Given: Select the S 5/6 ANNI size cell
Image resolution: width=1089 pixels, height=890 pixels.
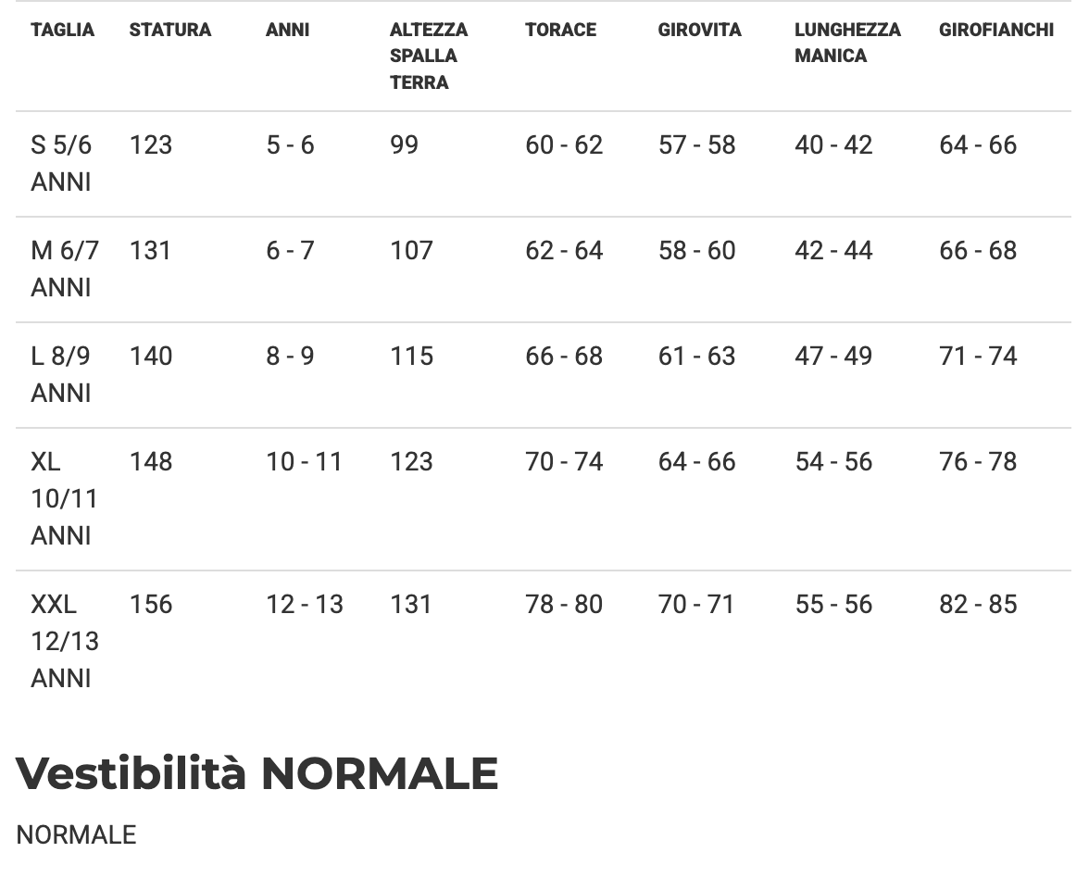Looking at the screenshot, I should 61,163.
